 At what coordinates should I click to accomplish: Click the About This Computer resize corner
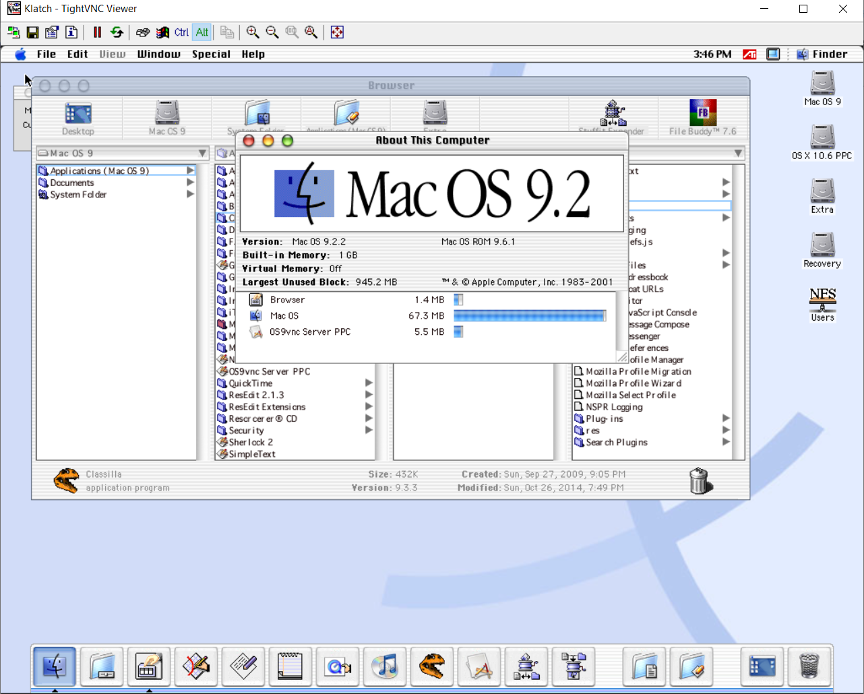[621, 357]
